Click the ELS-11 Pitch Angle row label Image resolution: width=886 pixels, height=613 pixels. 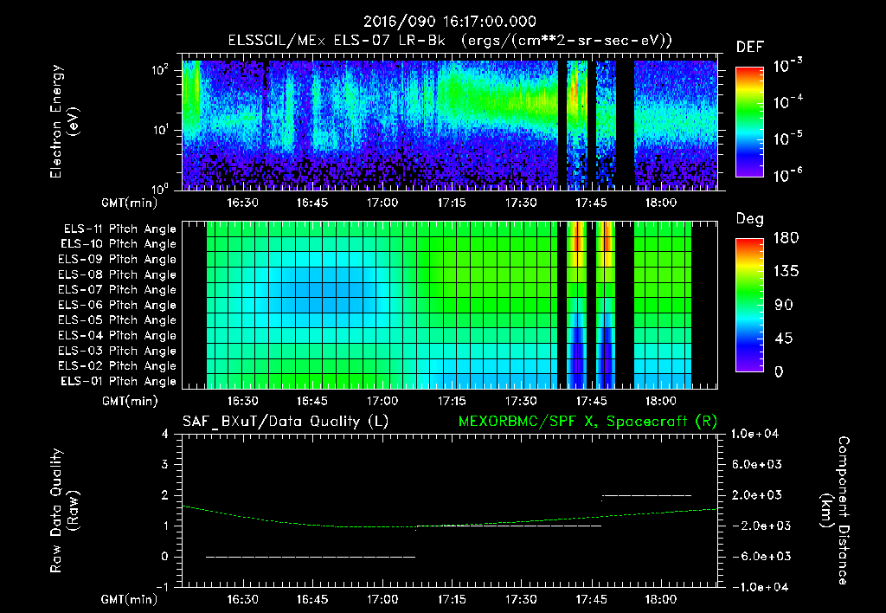[x=119, y=229]
